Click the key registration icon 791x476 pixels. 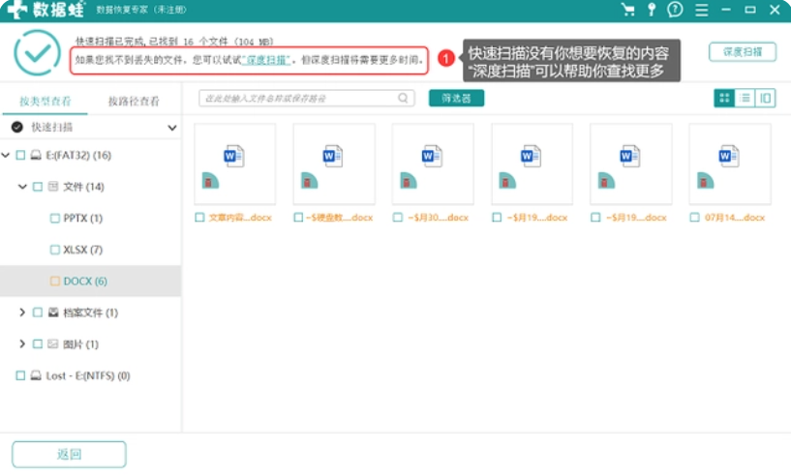coord(652,10)
